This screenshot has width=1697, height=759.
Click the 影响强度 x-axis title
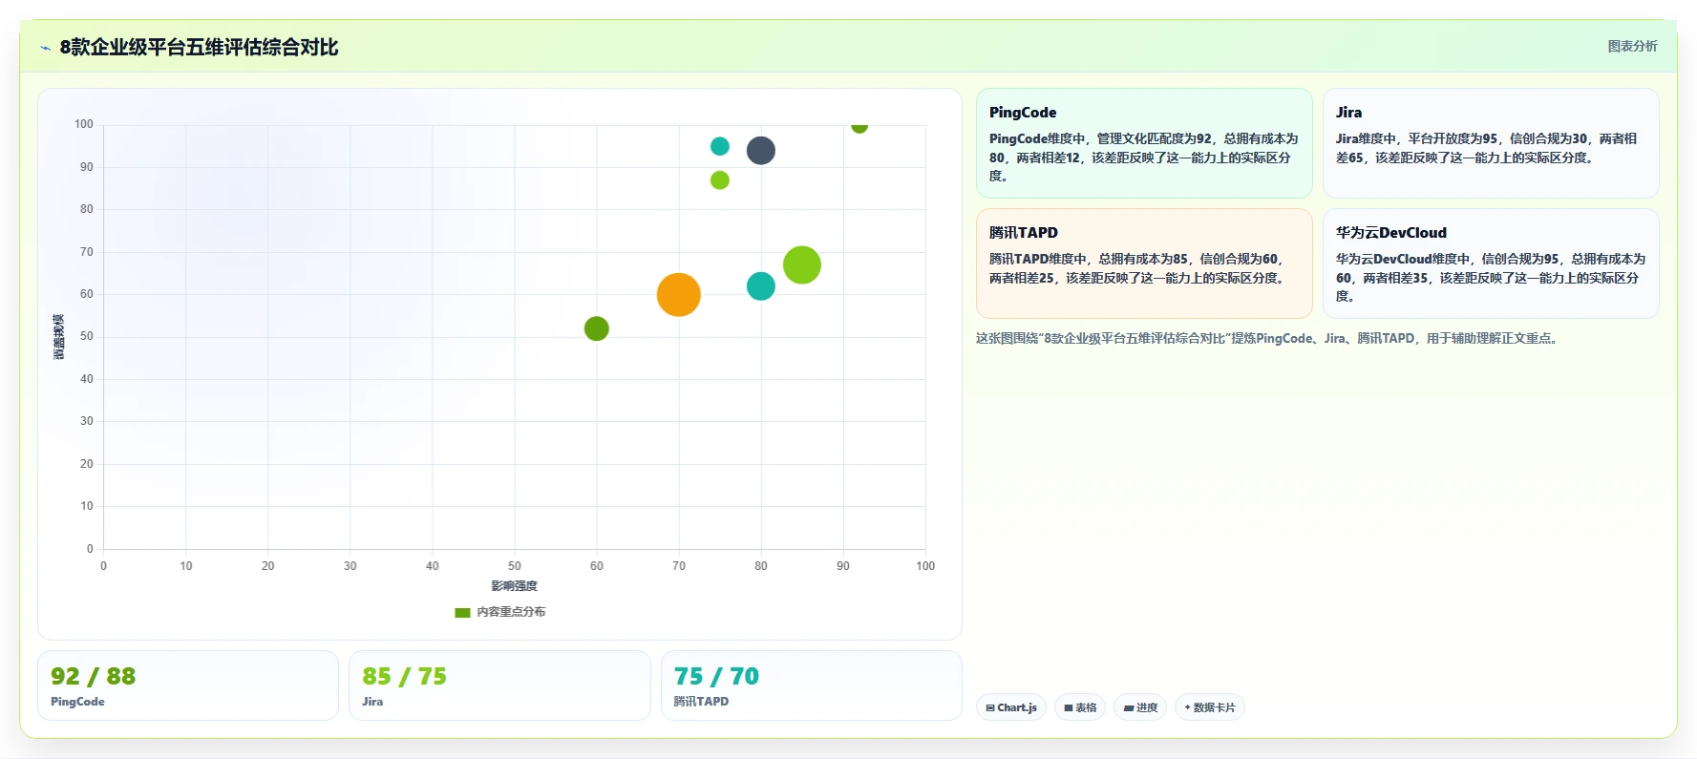[x=515, y=586]
